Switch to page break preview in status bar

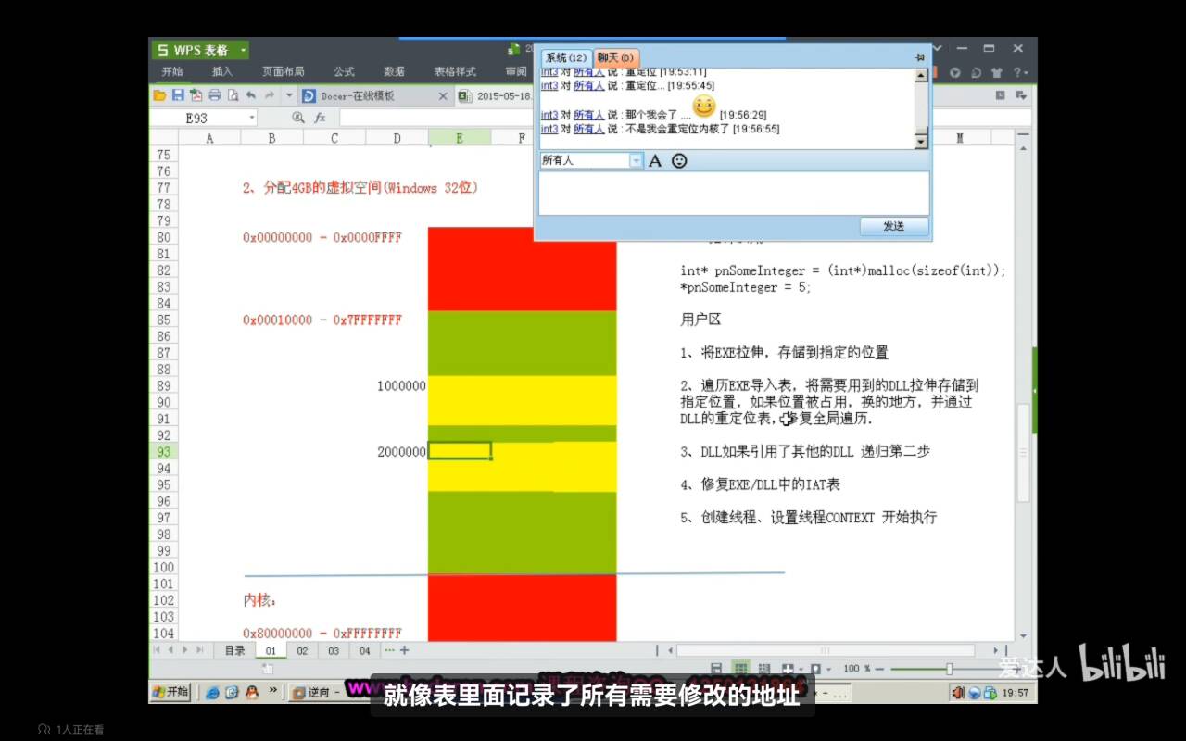click(x=763, y=669)
